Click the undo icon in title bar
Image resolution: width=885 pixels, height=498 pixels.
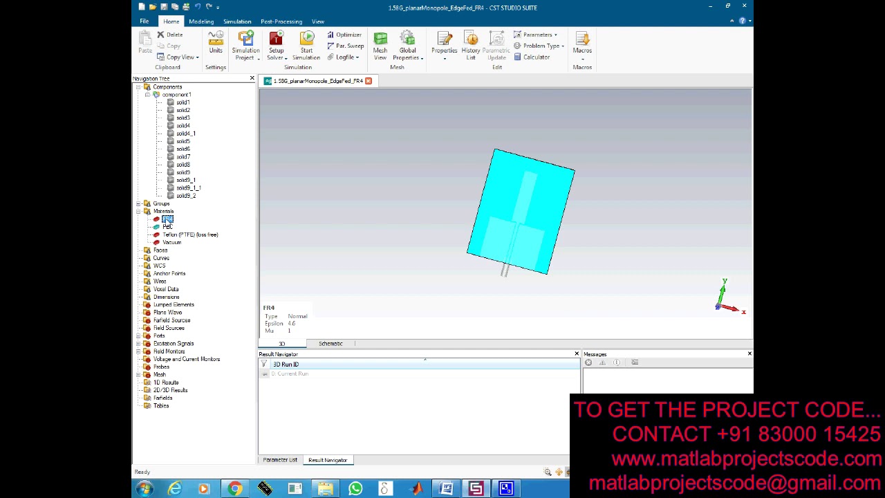[197, 7]
